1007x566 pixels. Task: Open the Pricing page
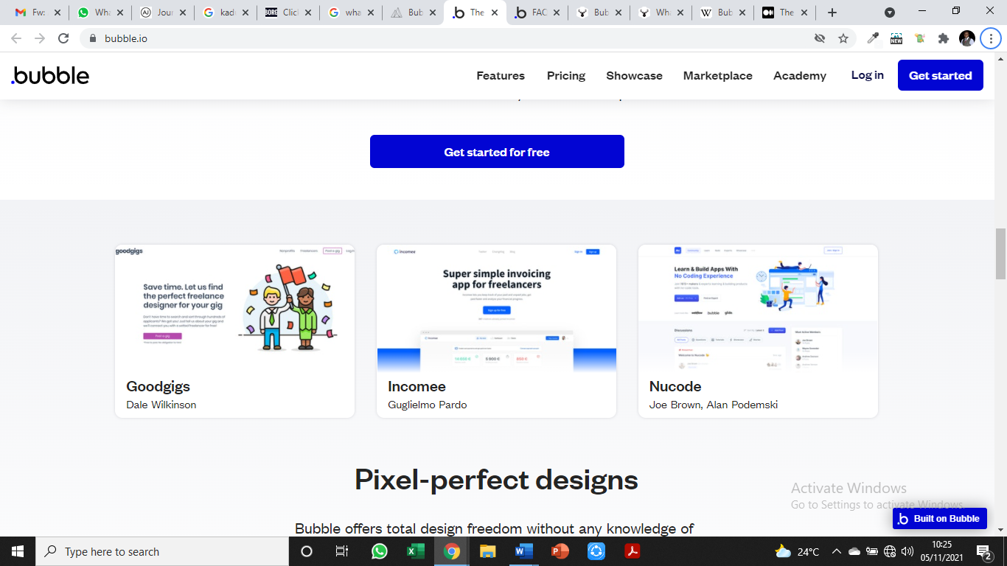coord(566,76)
